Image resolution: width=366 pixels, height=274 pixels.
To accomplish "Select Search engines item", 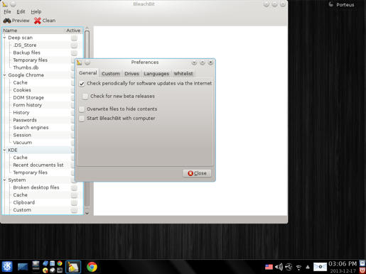I will coord(31,128).
